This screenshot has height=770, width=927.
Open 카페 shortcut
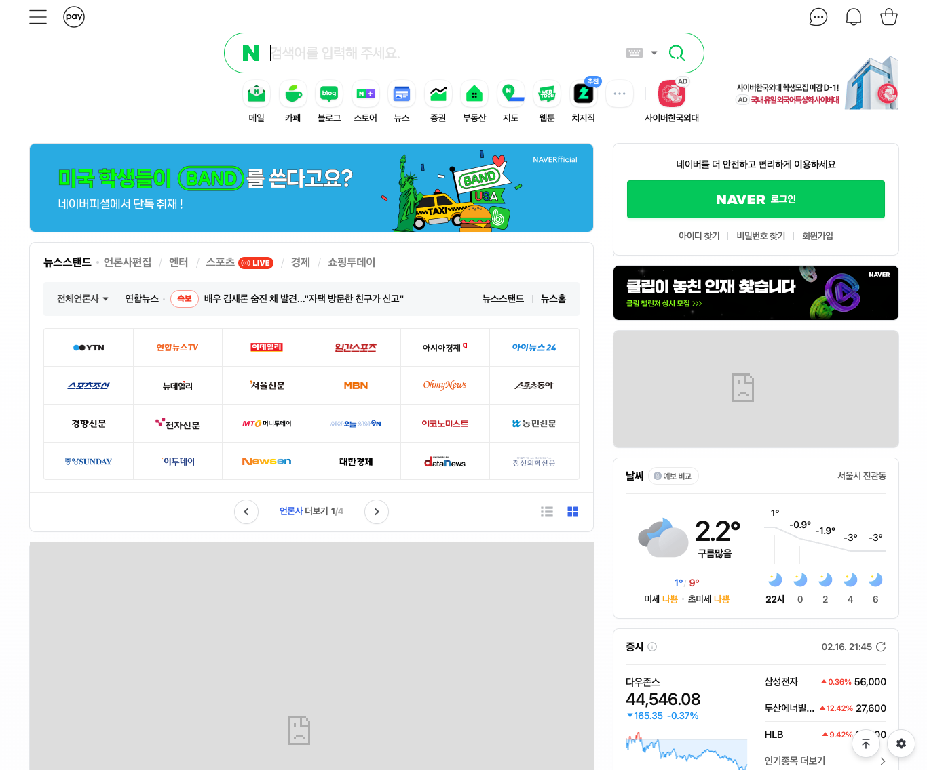point(293,102)
